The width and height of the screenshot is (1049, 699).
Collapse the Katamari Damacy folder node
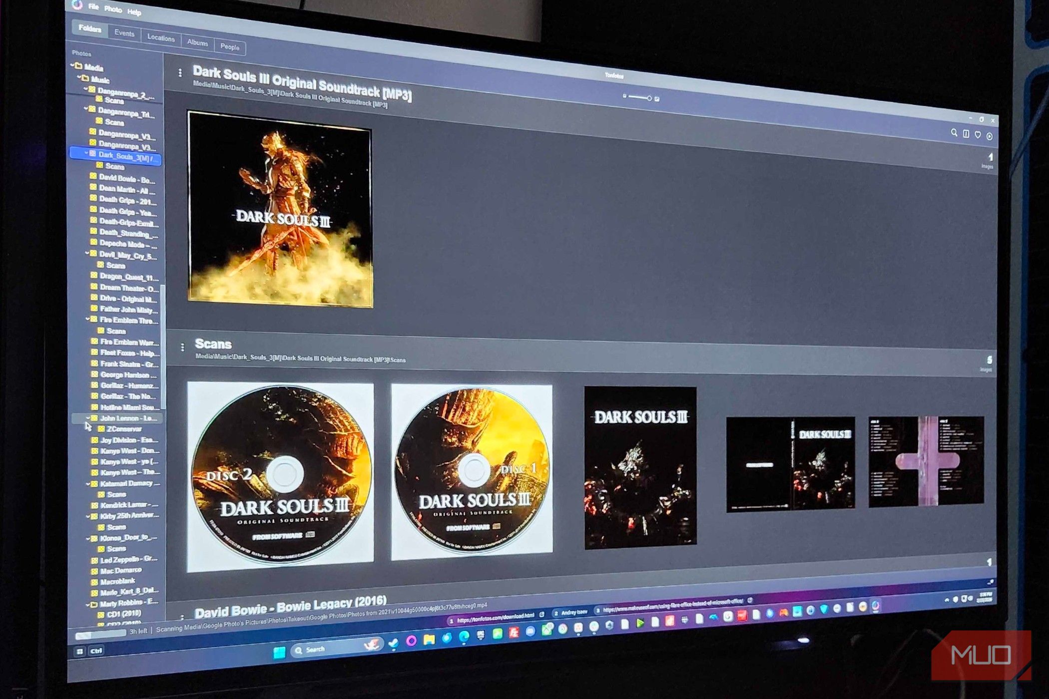(x=88, y=484)
